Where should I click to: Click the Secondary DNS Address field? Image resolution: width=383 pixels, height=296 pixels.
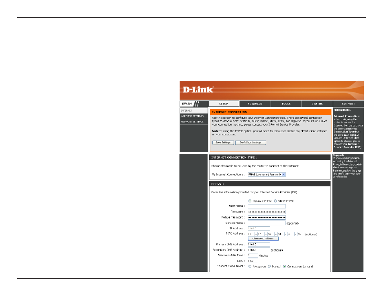pyautogui.click(x=259, y=250)
